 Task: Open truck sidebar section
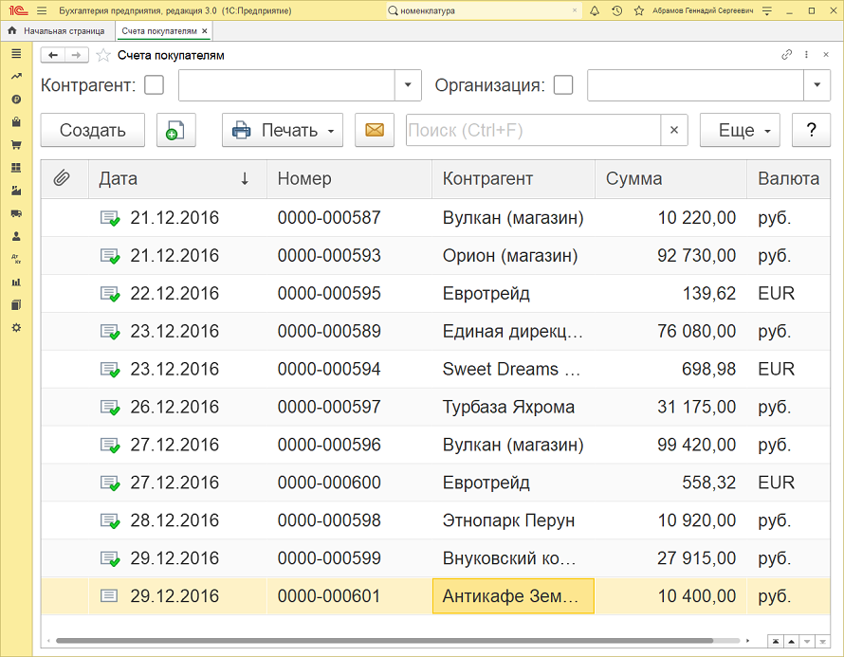coord(16,213)
